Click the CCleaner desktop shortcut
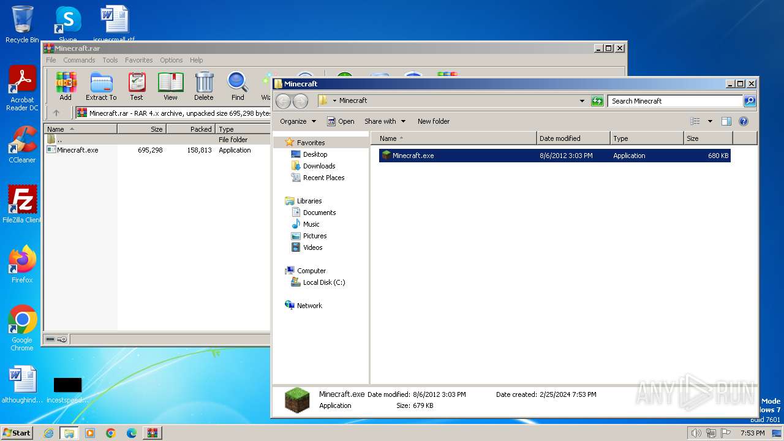This screenshot has width=784, height=441. [x=22, y=145]
